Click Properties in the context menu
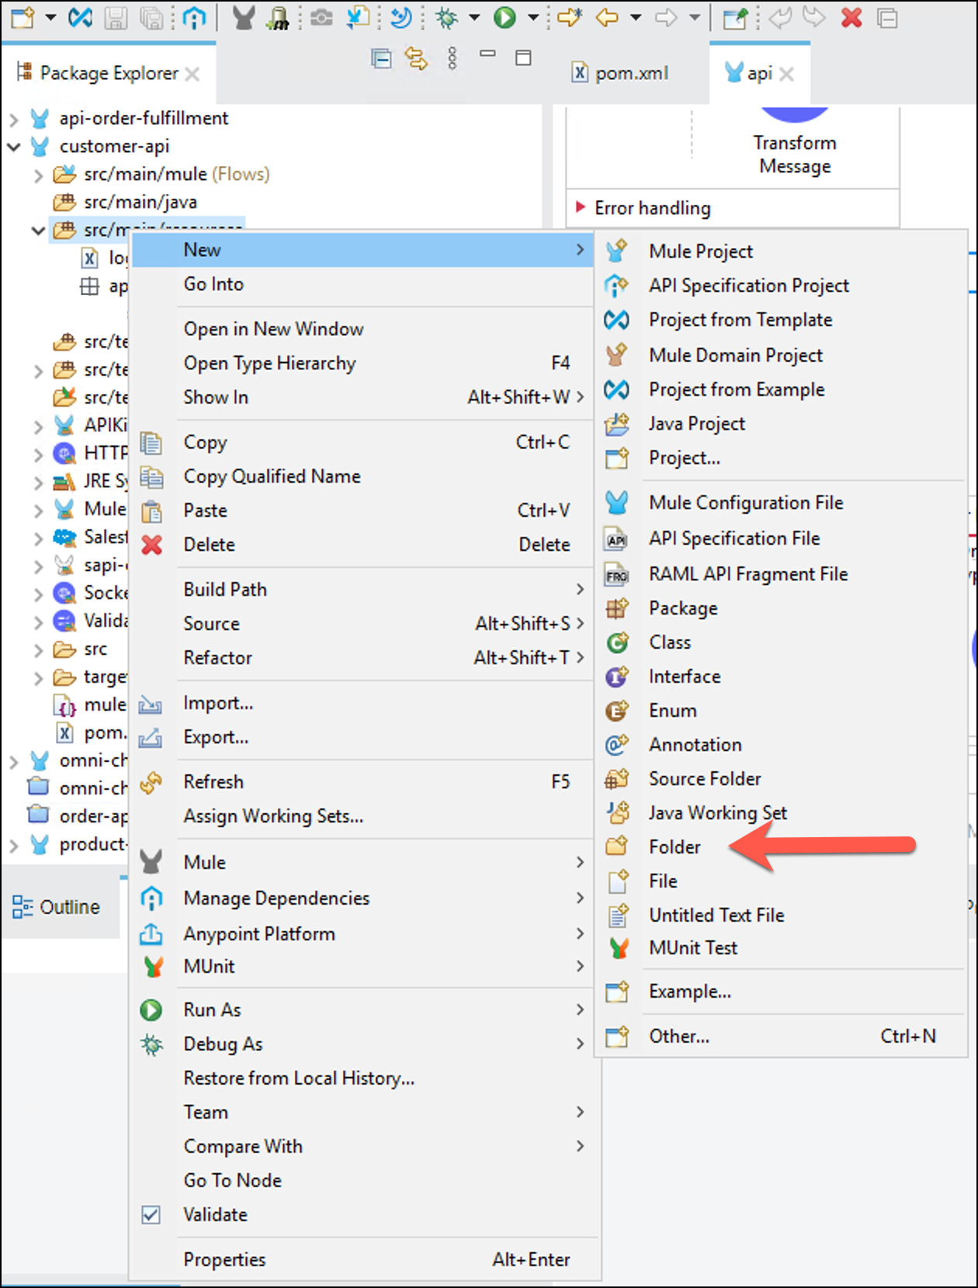Screen dimensions: 978x1288 pos(365,1260)
